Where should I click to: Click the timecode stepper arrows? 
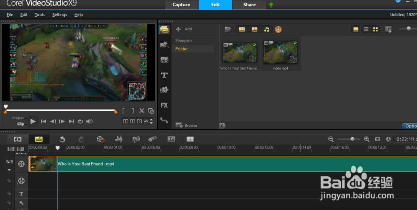[x=151, y=121]
